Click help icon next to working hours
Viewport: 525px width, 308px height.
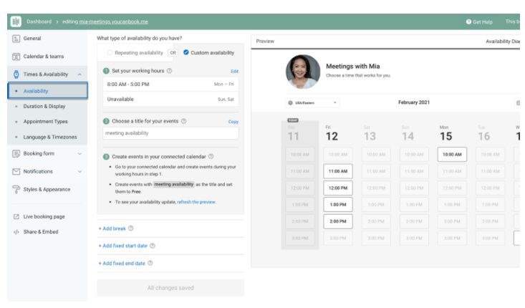(169, 71)
